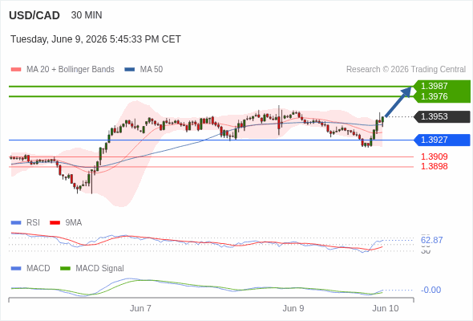Click the USD/CAD chart title
The height and width of the screenshot is (321, 473).
coord(34,15)
